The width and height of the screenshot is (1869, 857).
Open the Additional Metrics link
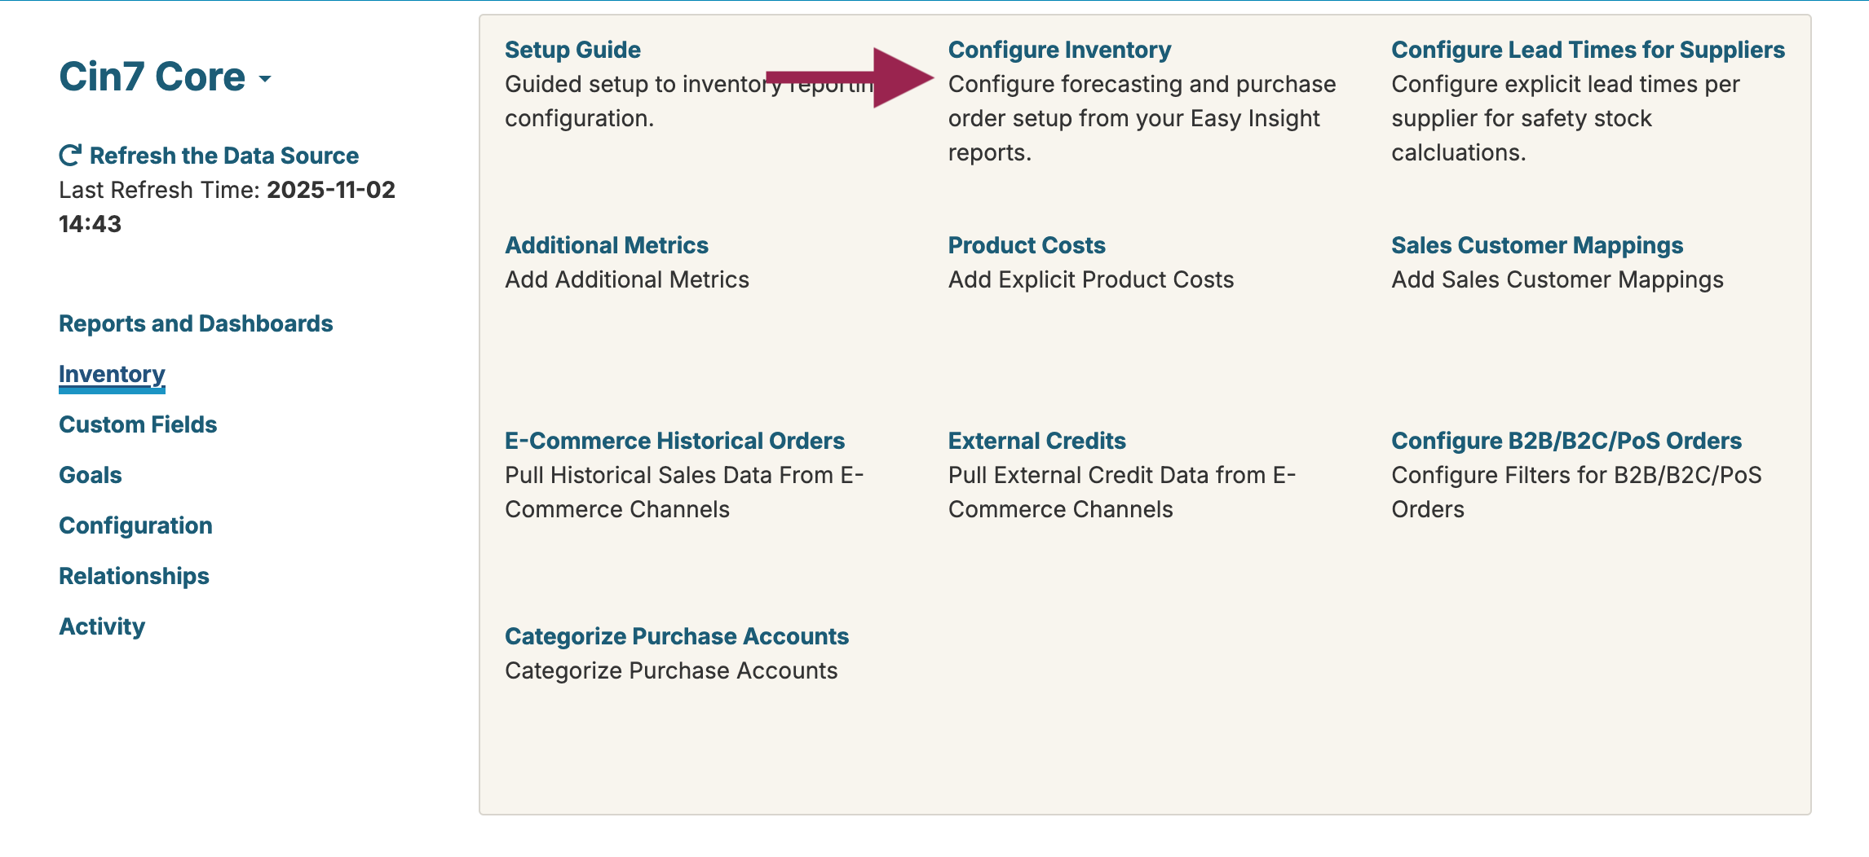606,245
